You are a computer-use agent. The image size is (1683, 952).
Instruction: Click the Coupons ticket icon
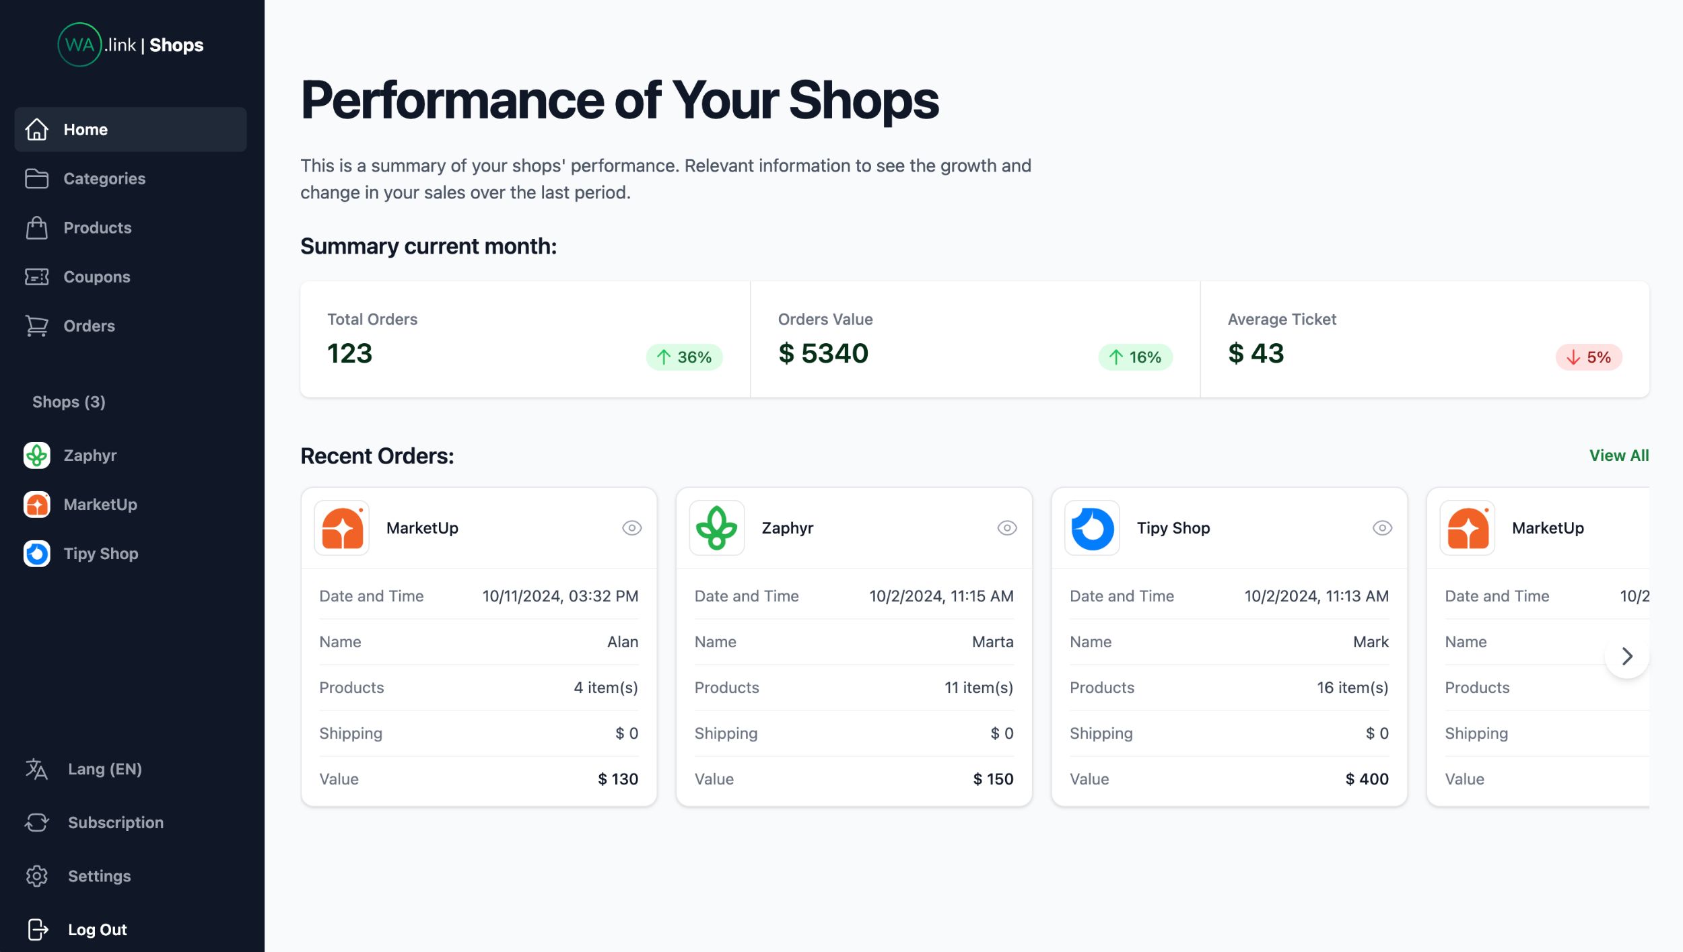coord(36,277)
